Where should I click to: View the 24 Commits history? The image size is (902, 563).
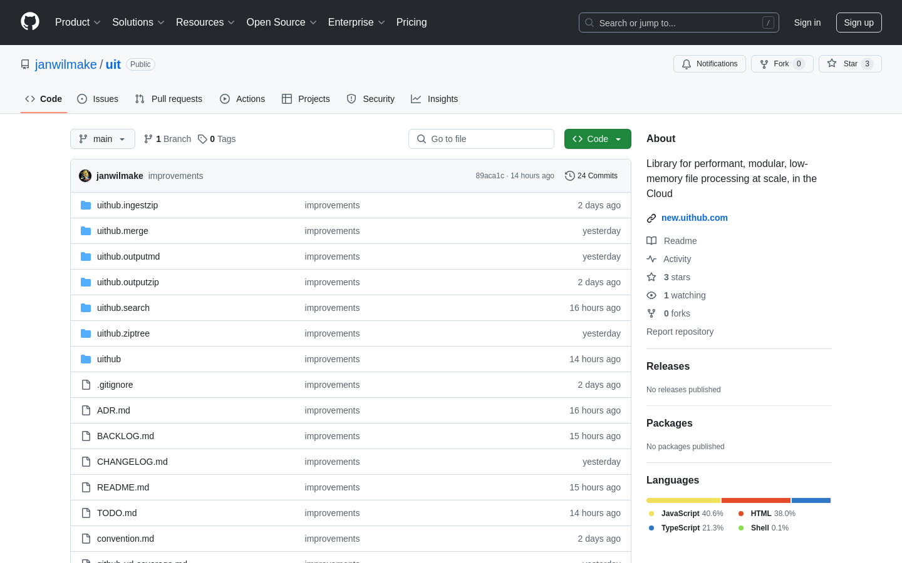point(591,176)
